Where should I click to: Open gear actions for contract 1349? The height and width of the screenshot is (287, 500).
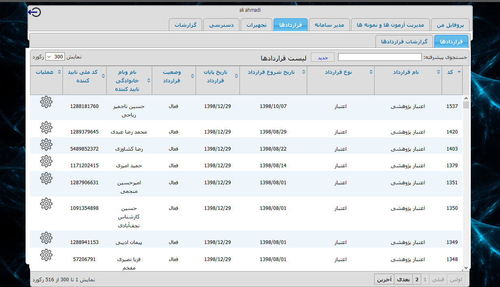46,238
